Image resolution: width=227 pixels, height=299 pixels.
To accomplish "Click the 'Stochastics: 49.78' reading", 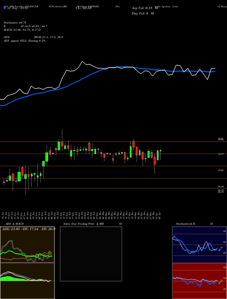I will (x=15, y=23).
